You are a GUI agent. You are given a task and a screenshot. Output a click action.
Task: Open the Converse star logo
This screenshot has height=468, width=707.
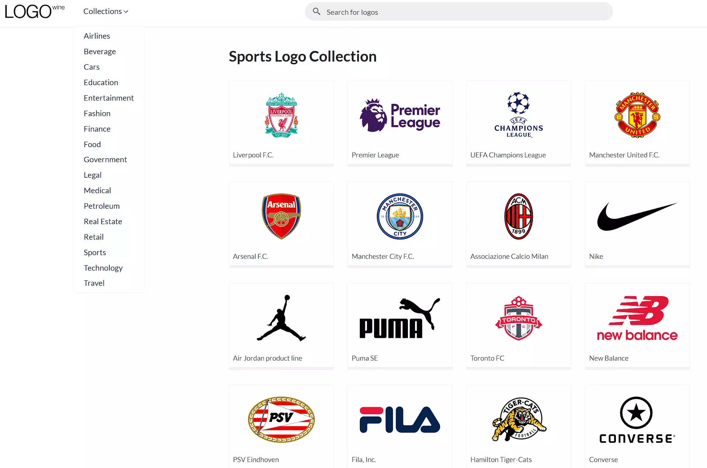637,420
